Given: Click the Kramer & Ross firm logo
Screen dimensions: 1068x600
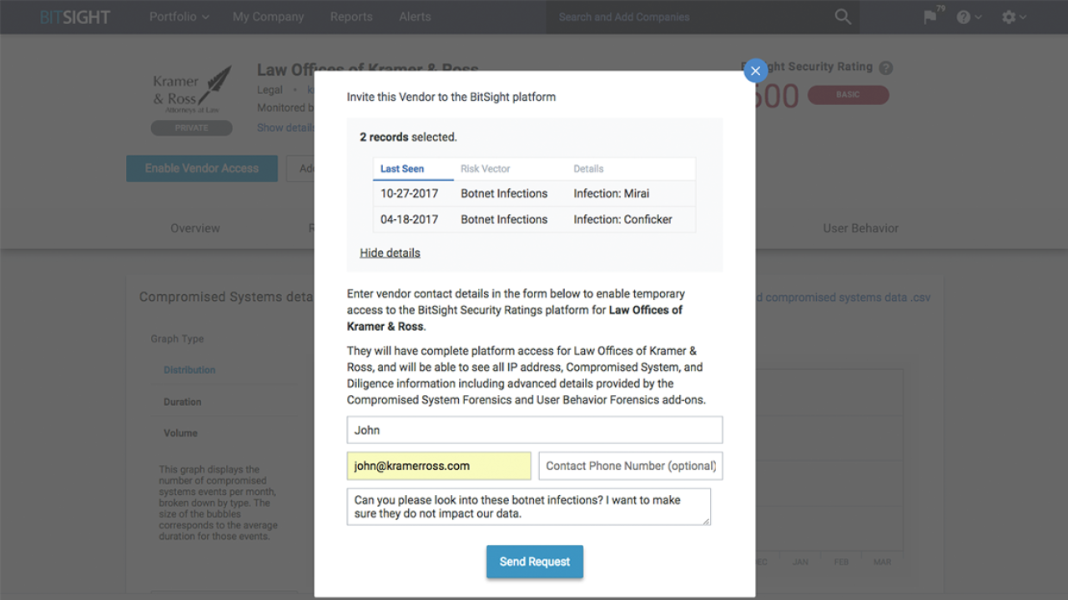Looking at the screenshot, I should (191, 89).
